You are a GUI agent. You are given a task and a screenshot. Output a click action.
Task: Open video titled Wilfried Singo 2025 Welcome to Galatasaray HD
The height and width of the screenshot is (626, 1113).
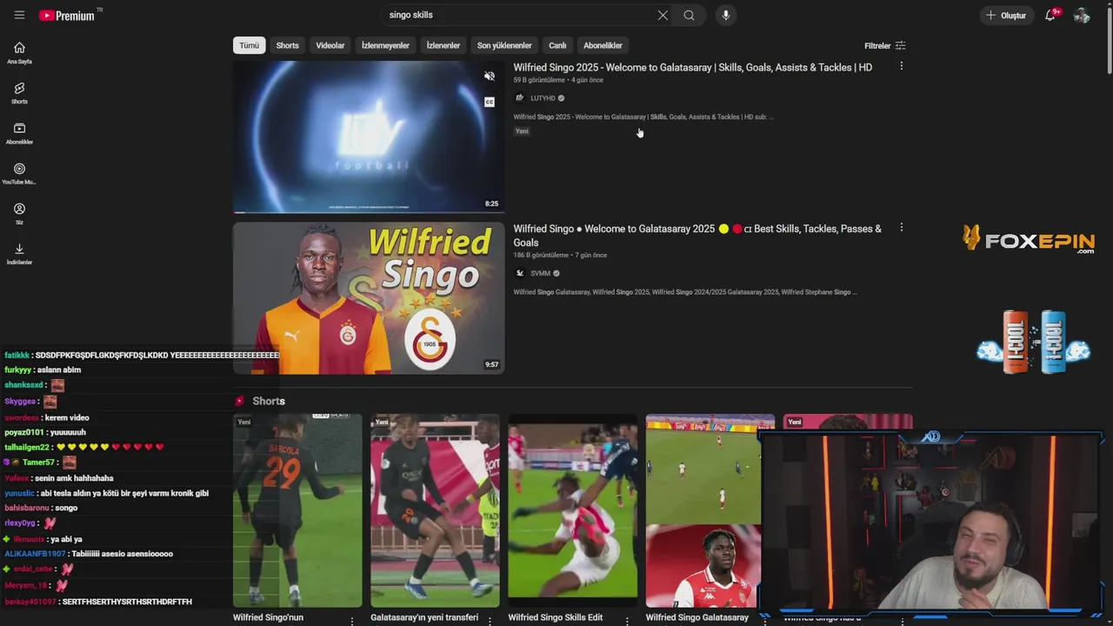[692, 67]
